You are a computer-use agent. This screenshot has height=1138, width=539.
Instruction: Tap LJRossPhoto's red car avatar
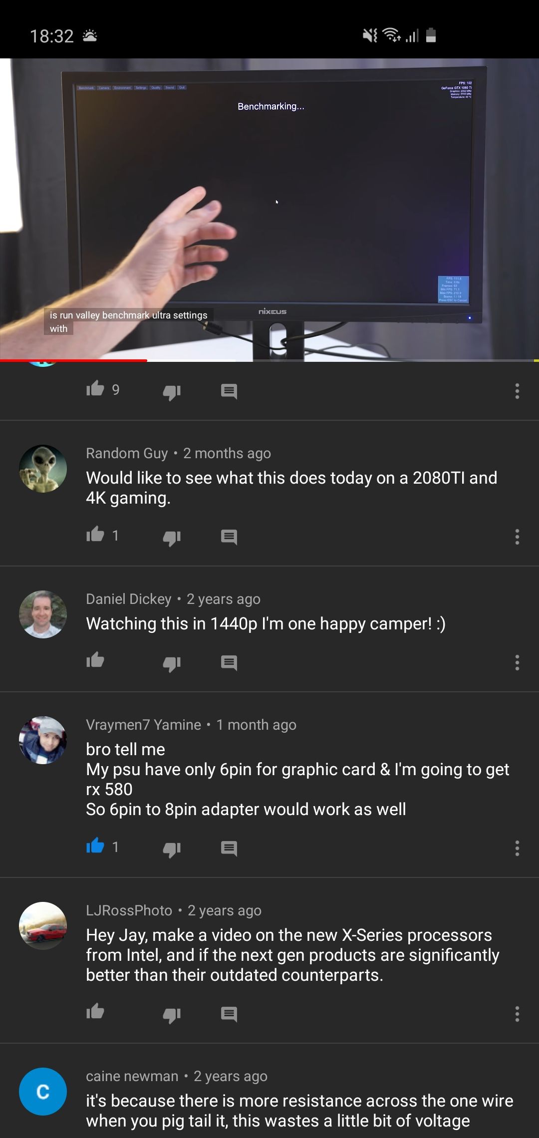coord(43,926)
